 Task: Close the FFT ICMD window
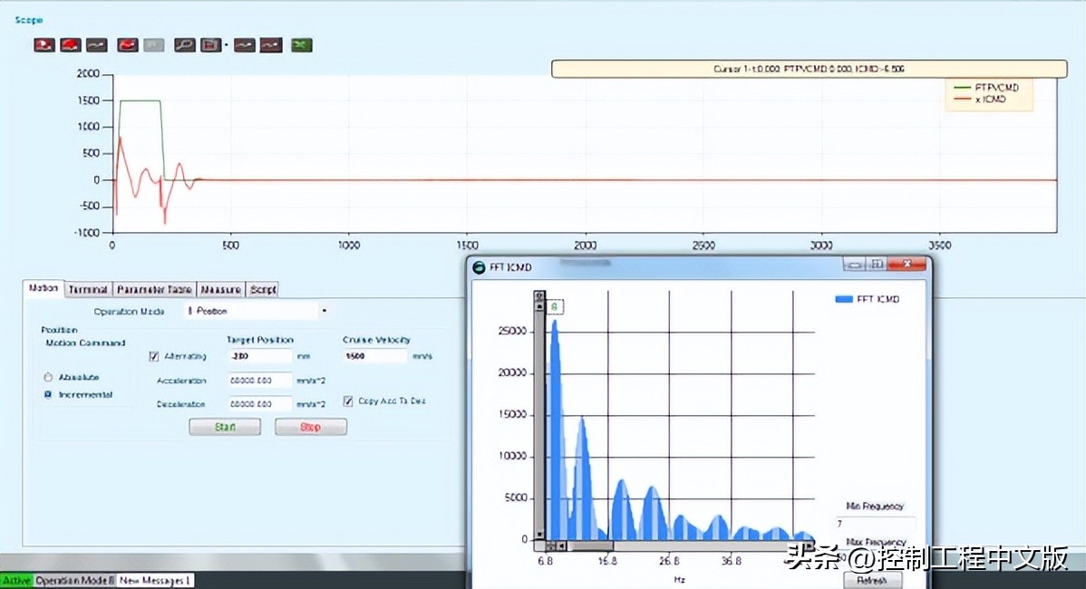[907, 264]
